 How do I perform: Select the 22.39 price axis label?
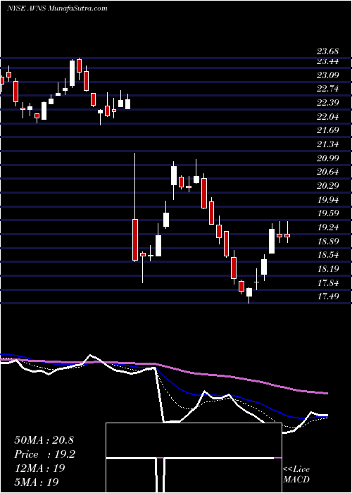point(328,103)
